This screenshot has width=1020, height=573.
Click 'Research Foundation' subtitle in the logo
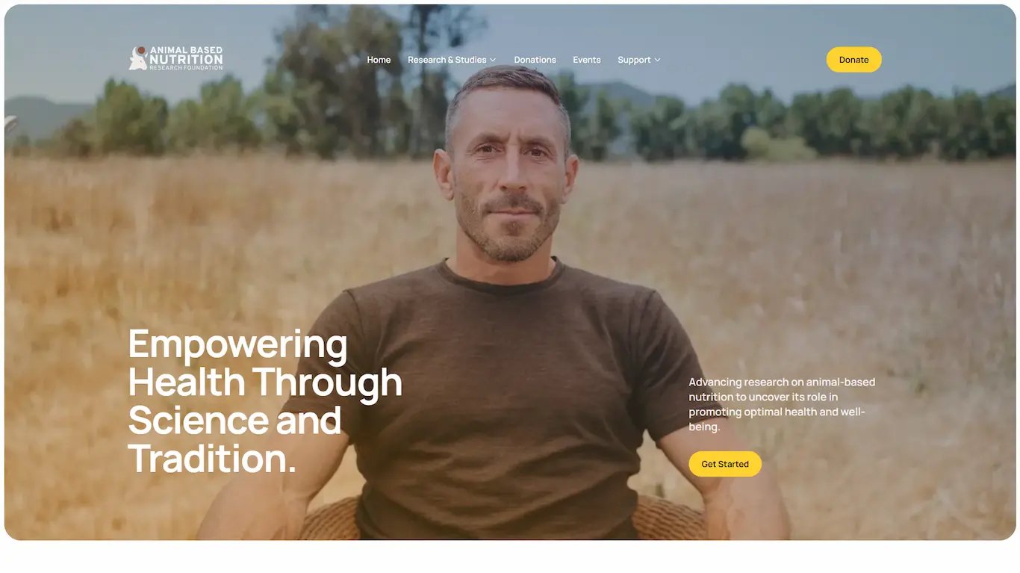(x=186, y=68)
